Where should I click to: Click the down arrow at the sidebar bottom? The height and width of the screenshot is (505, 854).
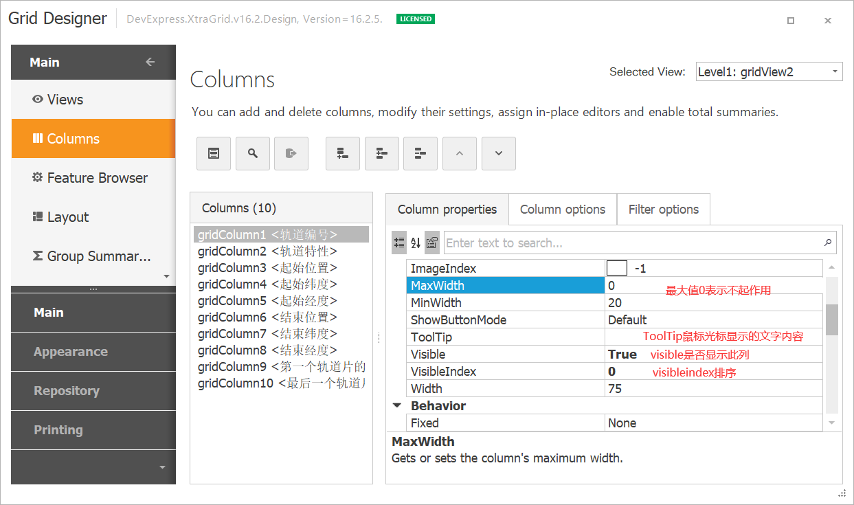163,467
